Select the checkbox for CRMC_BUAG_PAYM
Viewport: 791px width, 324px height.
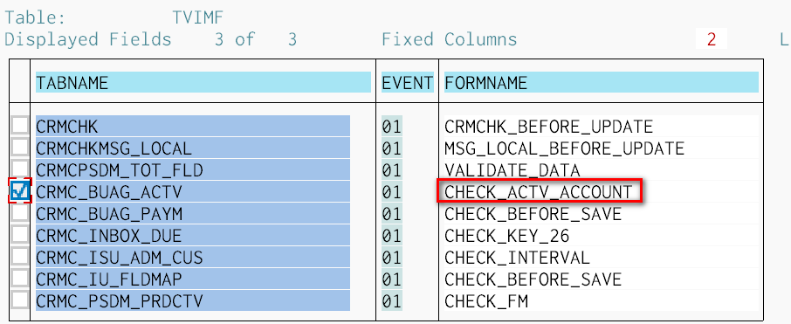tap(20, 213)
